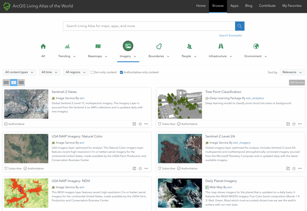
Task: Open All content types dropdown
Action: (19, 72)
